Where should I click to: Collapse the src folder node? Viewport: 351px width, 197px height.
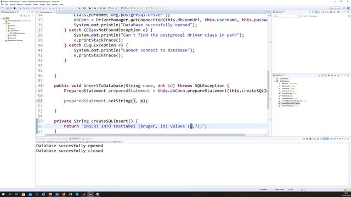click(x=4, y=23)
